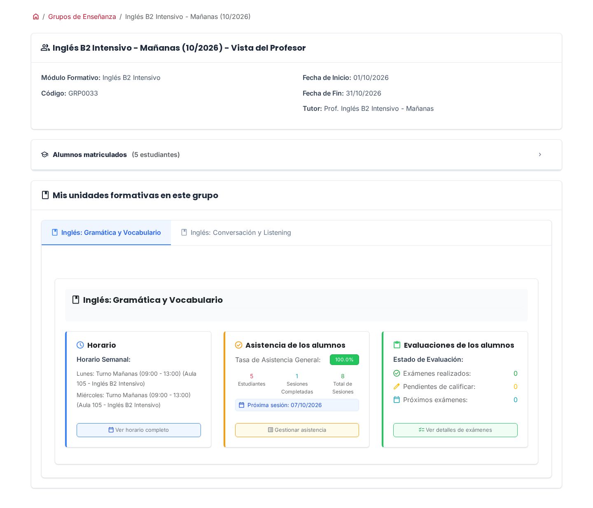The width and height of the screenshot is (593, 508).
Task: Click 'Estado de Evaluación:' label
Action: 428,359
